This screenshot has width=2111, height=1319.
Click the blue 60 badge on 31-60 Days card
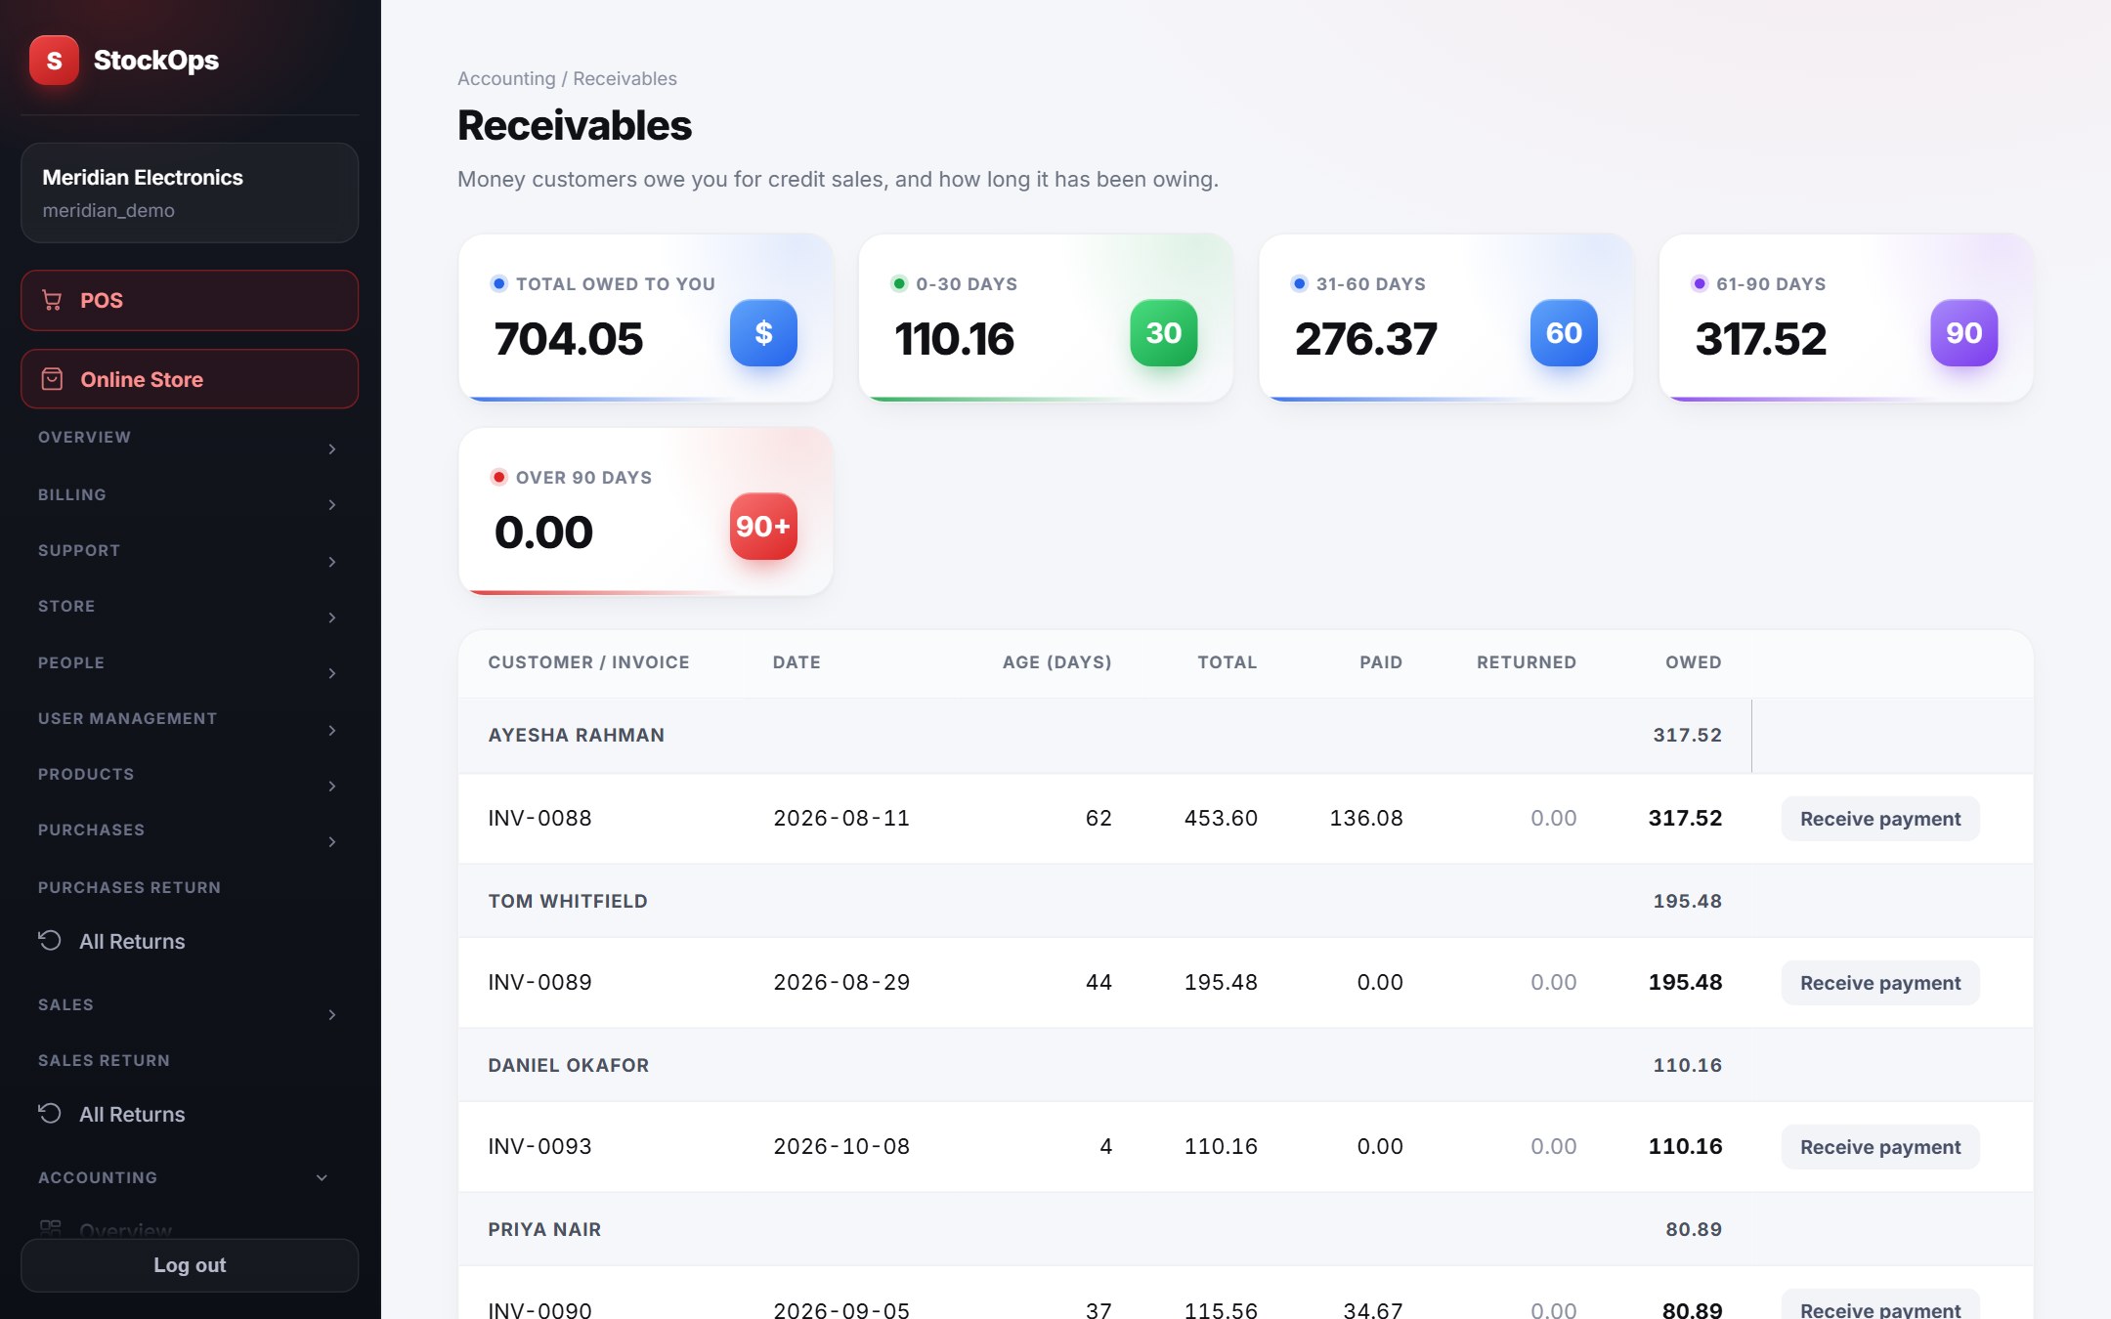point(1564,333)
